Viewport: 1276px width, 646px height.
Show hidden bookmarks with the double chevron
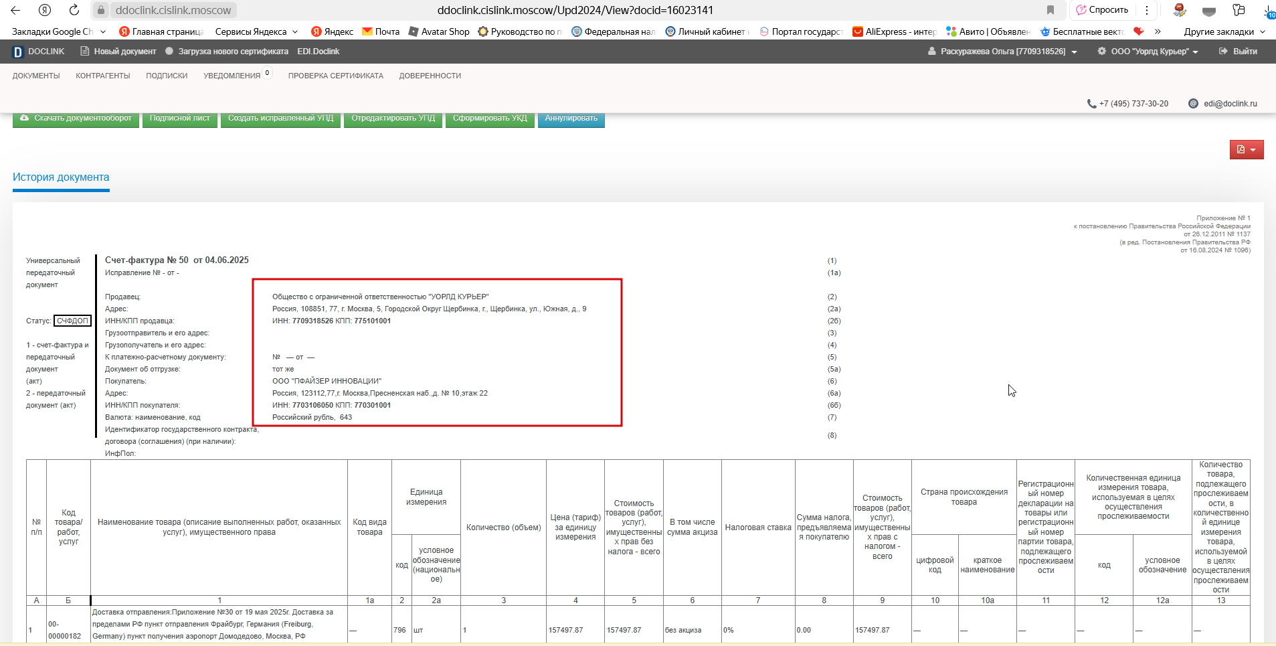(1158, 31)
